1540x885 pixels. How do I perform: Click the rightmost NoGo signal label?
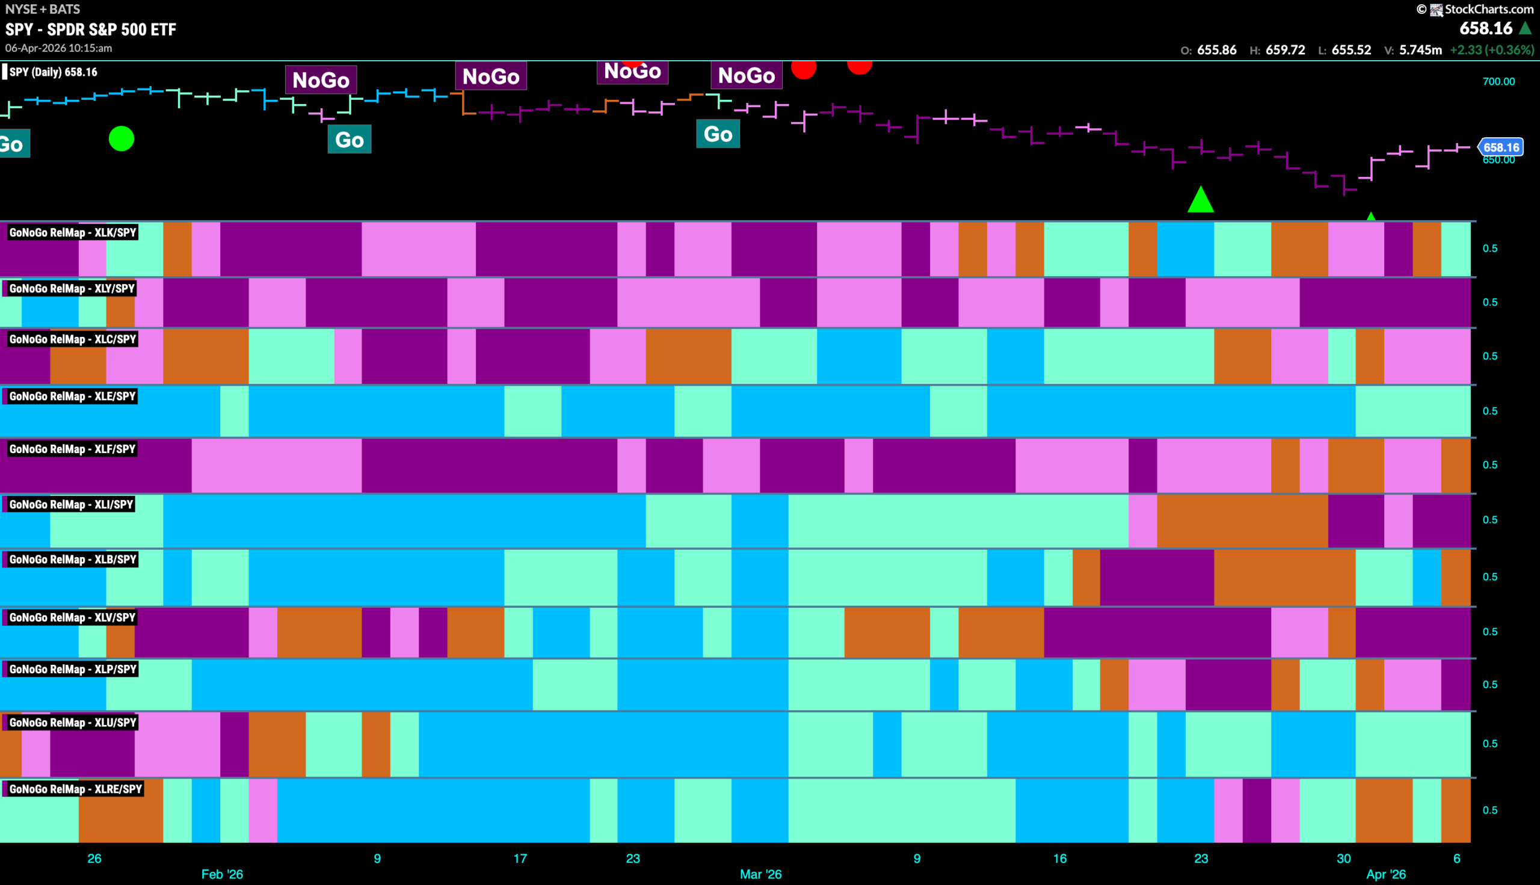747,75
